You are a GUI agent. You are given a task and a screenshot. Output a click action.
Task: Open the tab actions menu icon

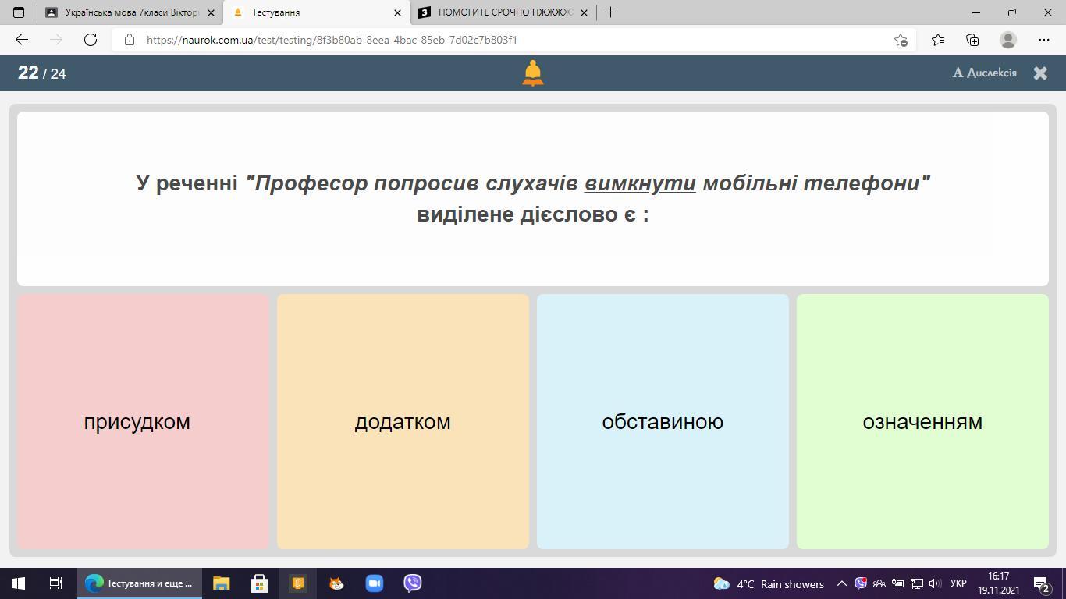click(x=19, y=12)
